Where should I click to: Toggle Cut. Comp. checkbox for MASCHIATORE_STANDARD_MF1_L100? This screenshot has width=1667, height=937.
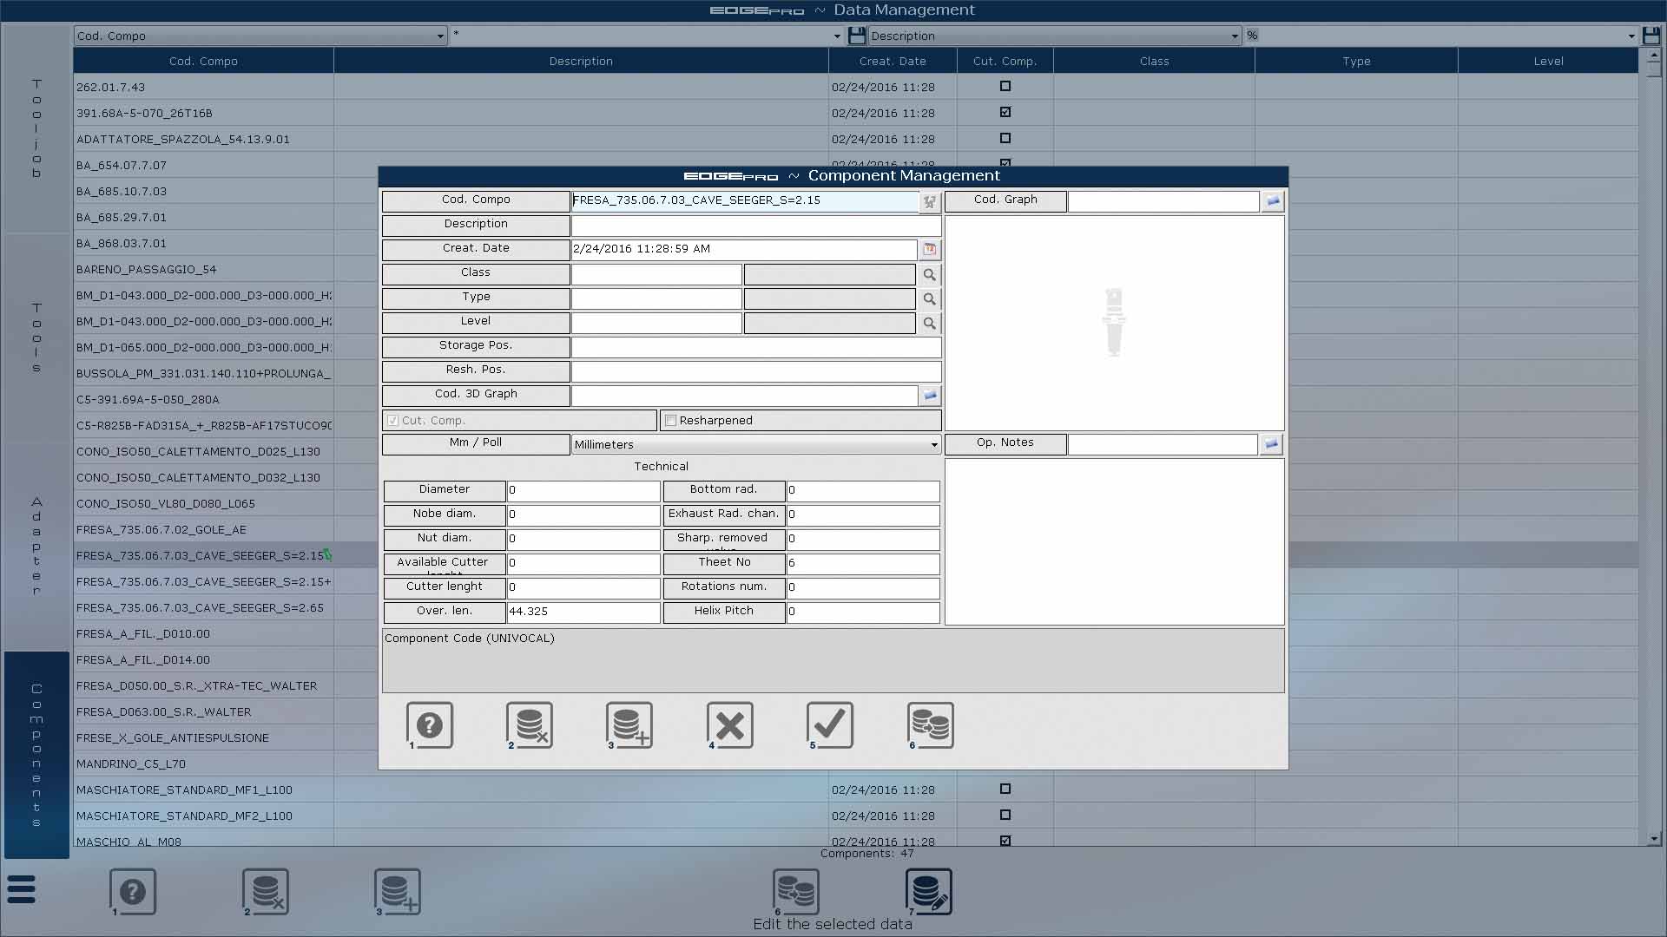pyautogui.click(x=1005, y=790)
